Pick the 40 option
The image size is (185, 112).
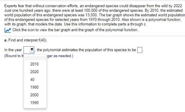32,79
